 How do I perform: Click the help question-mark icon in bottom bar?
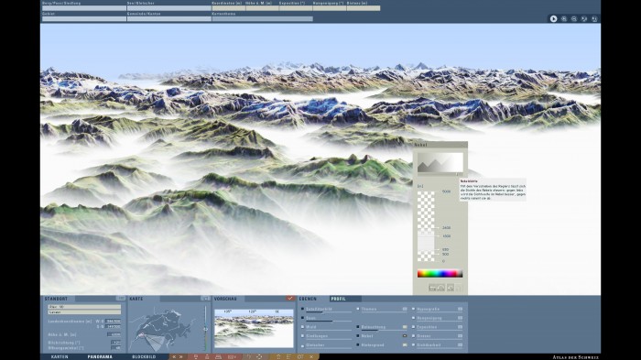(x=248, y=356)
